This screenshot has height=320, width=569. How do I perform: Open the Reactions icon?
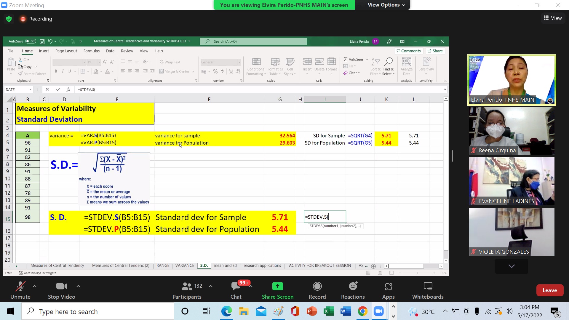point(353,286)
